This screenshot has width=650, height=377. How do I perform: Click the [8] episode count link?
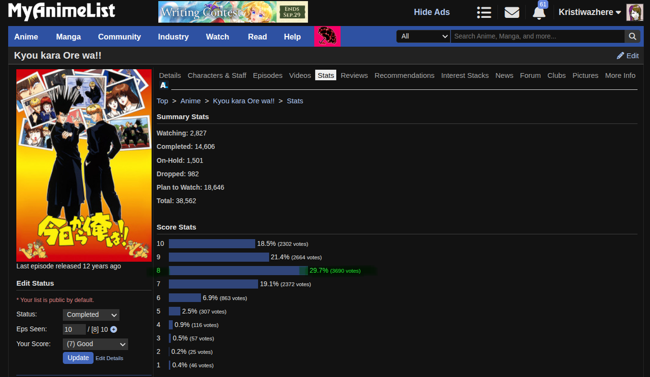[x=95, y=330]
